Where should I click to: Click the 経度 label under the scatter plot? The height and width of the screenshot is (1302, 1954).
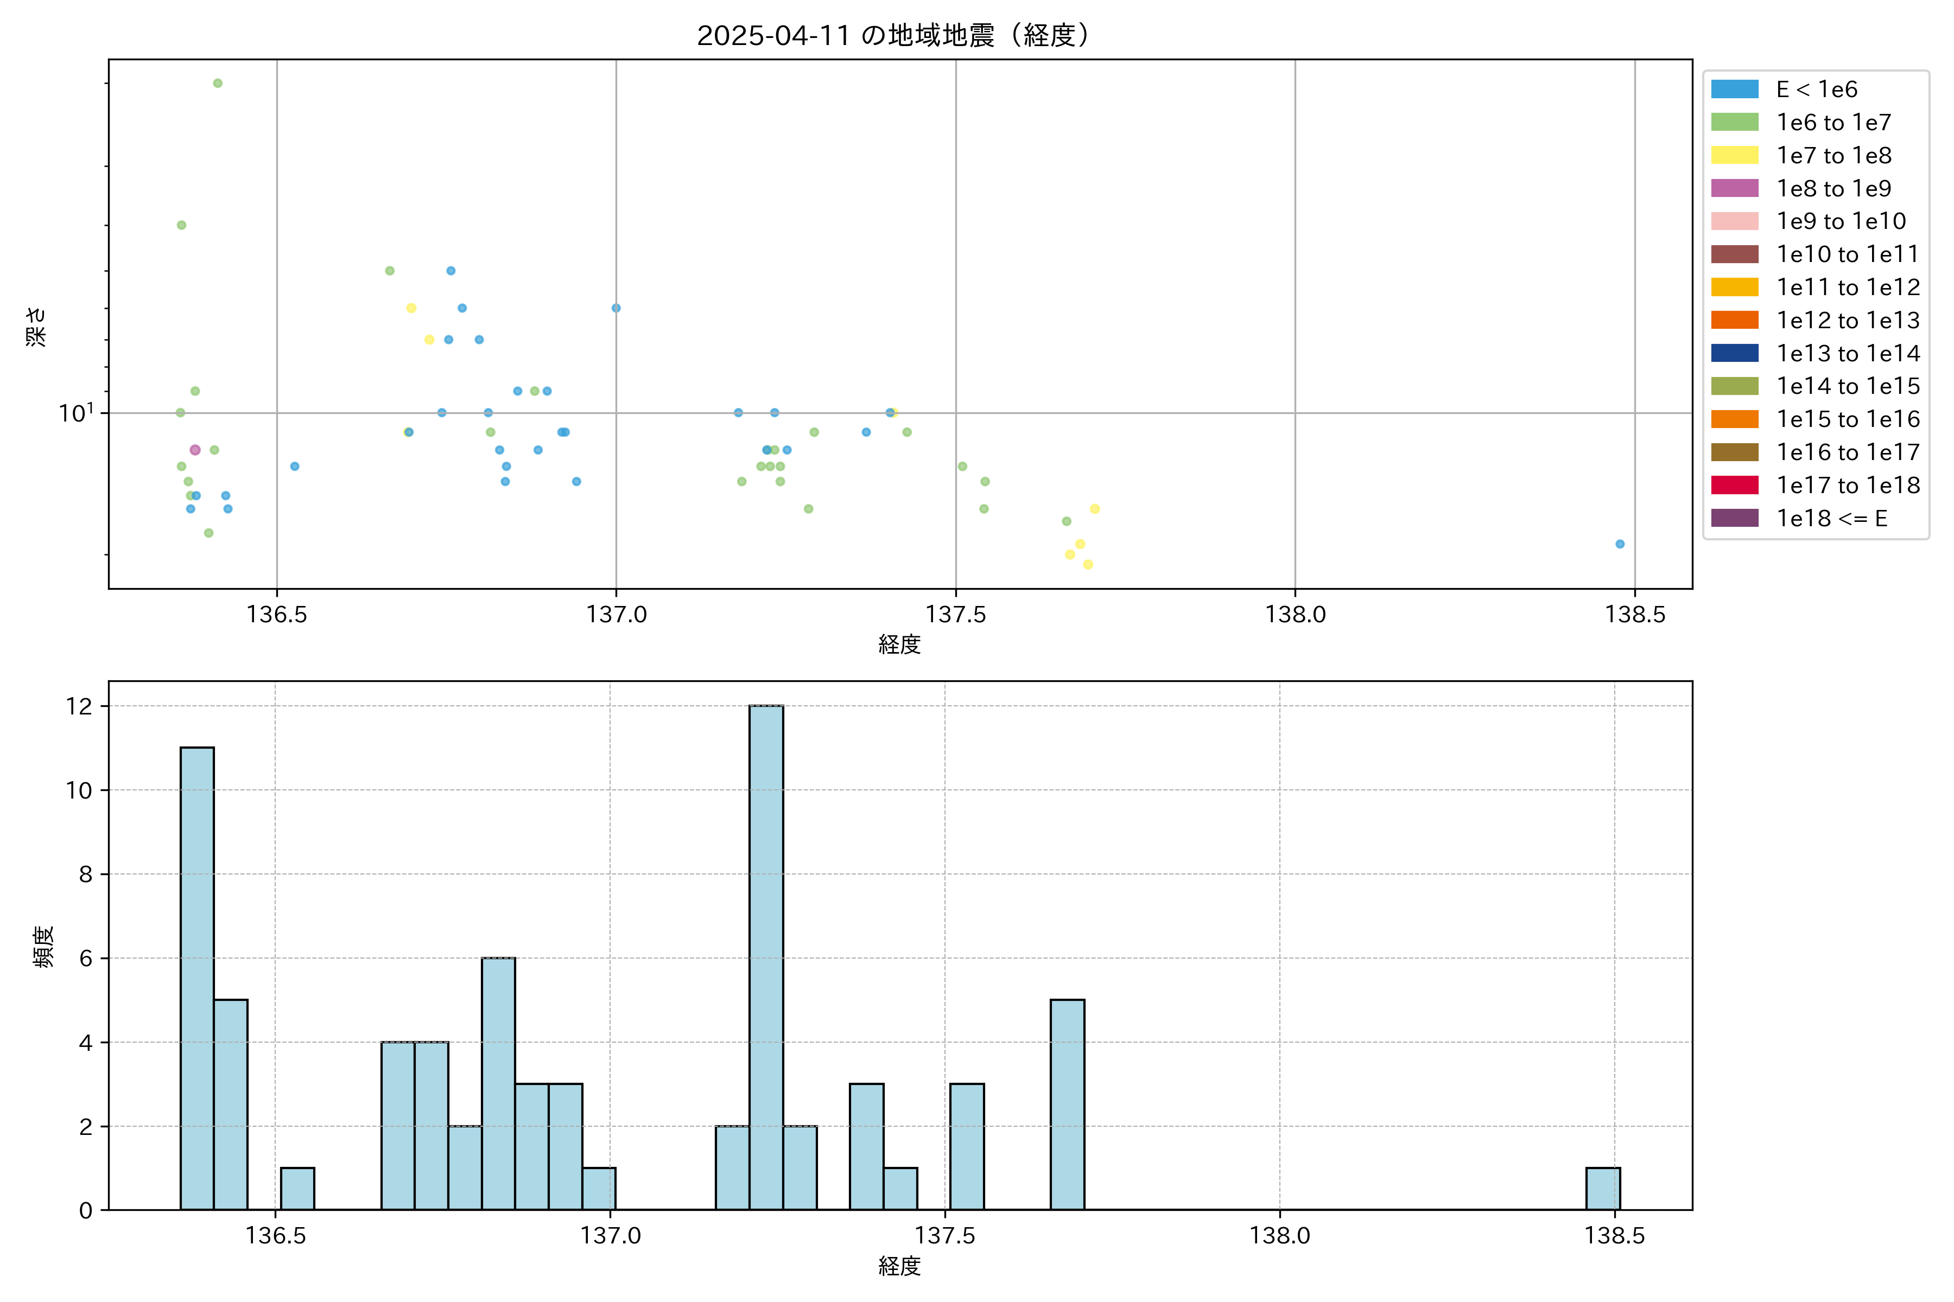899,644
